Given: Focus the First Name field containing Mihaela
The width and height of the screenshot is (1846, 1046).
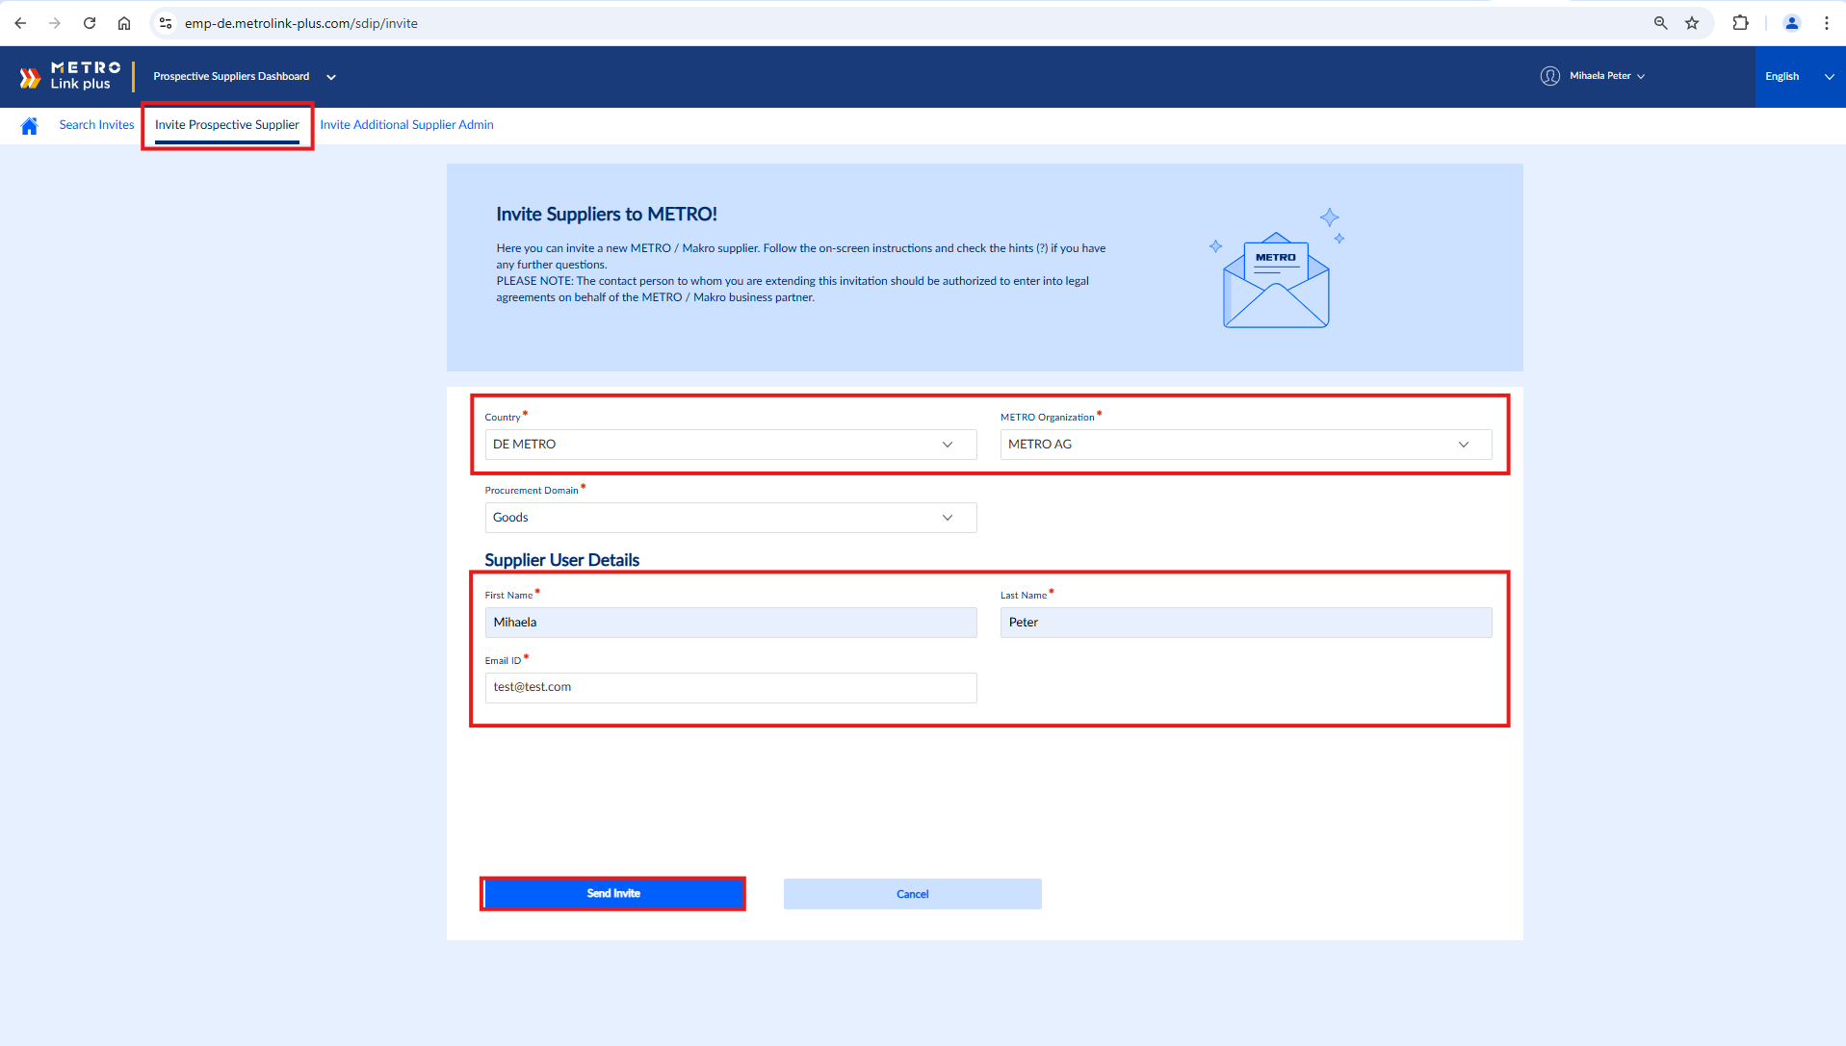Looking at the screenshot, I should [x=731, y=623].
